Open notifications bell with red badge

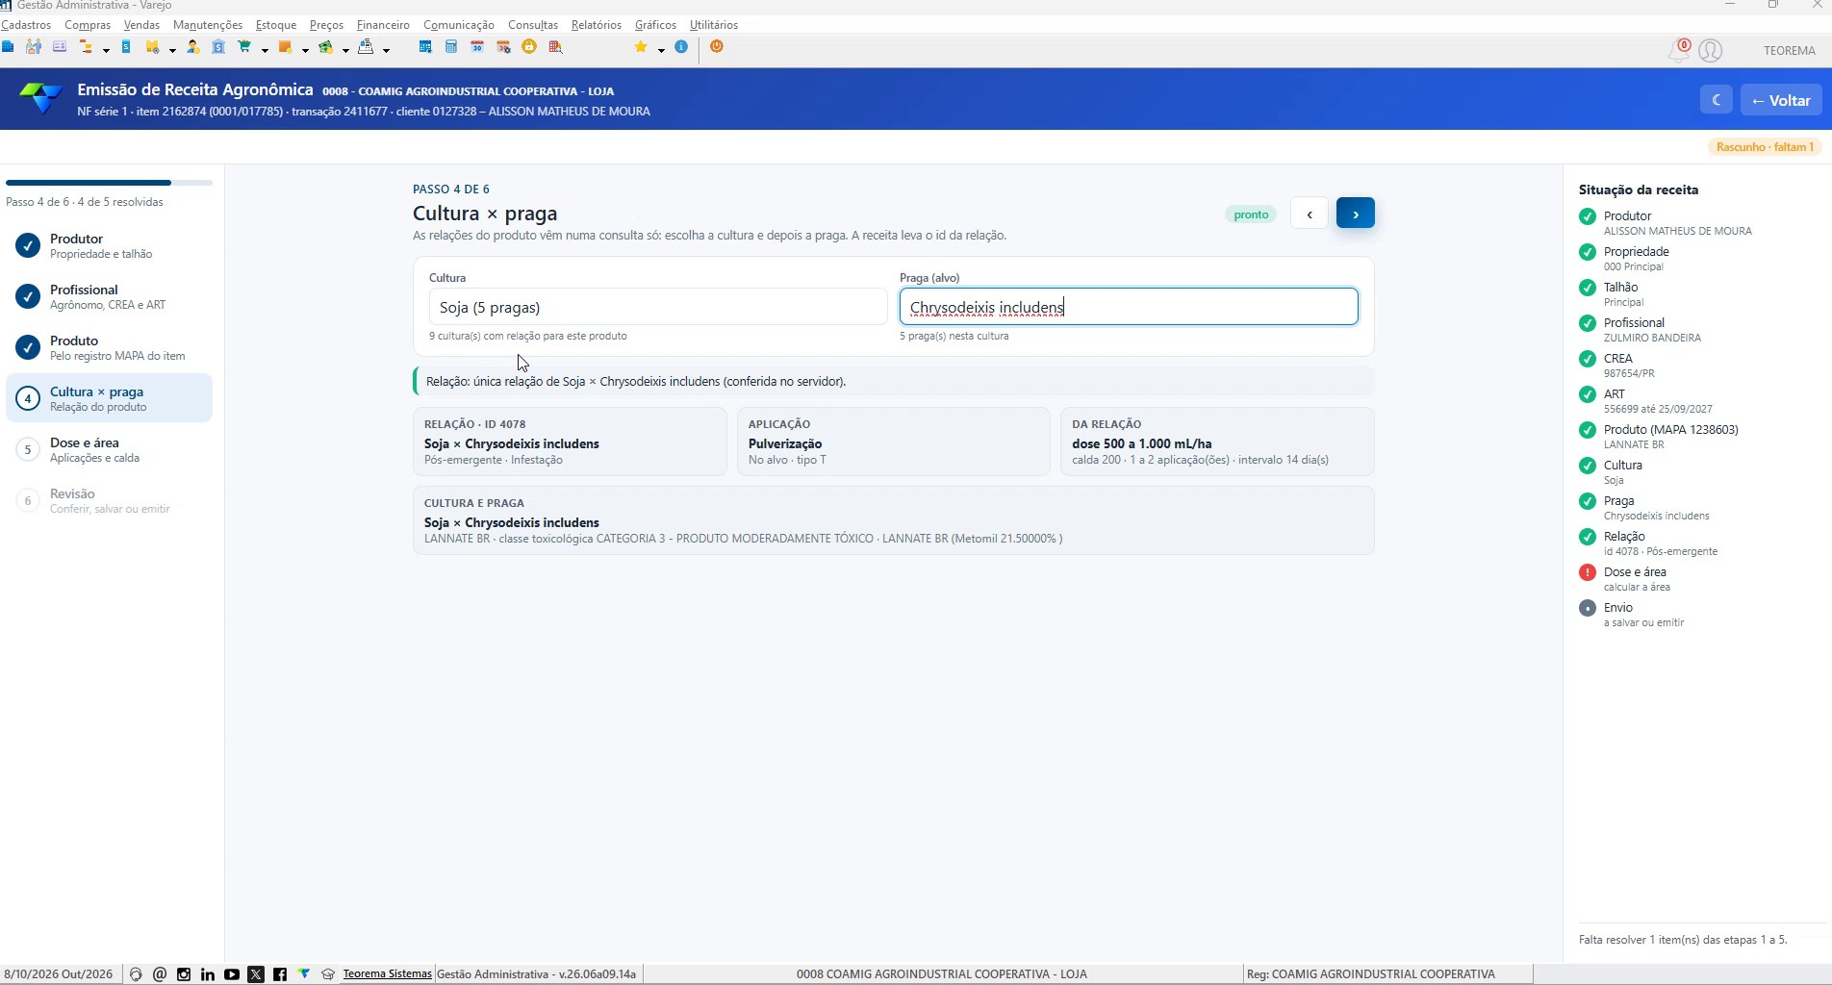pyautogui.click(x=1678, y=50)
